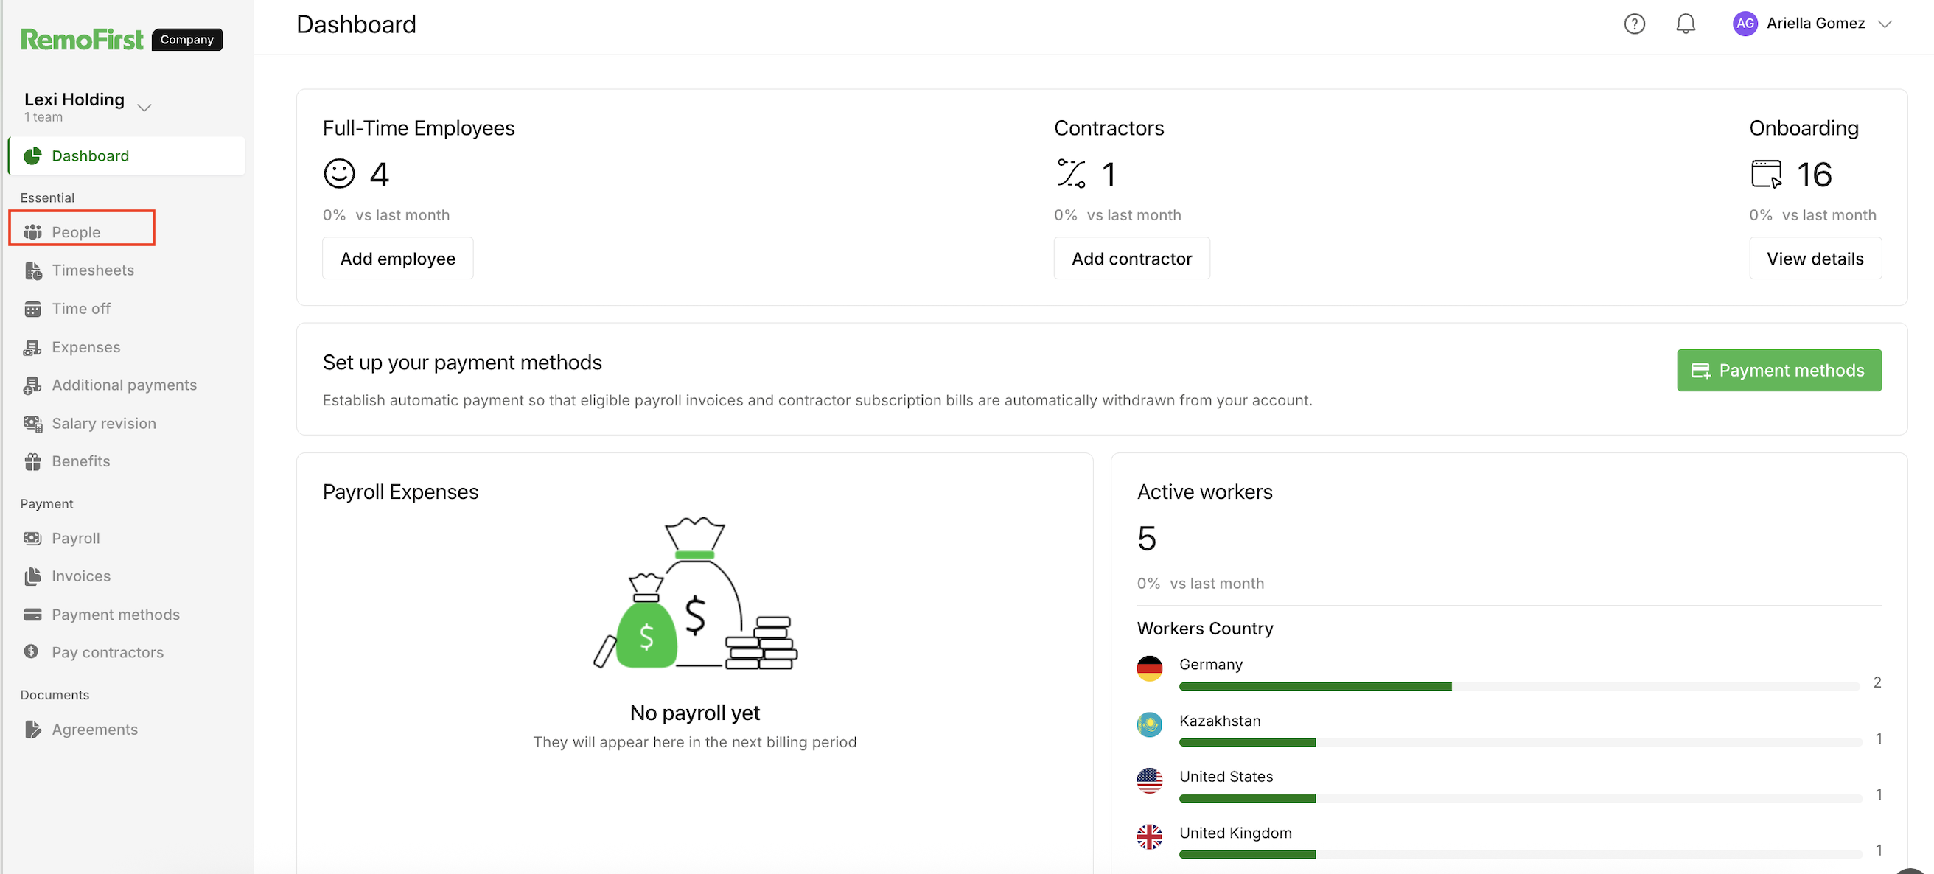Click the Add contractor button
Image resolution: width=1934 pixels, height=874 pixels.
(1131, 259)
